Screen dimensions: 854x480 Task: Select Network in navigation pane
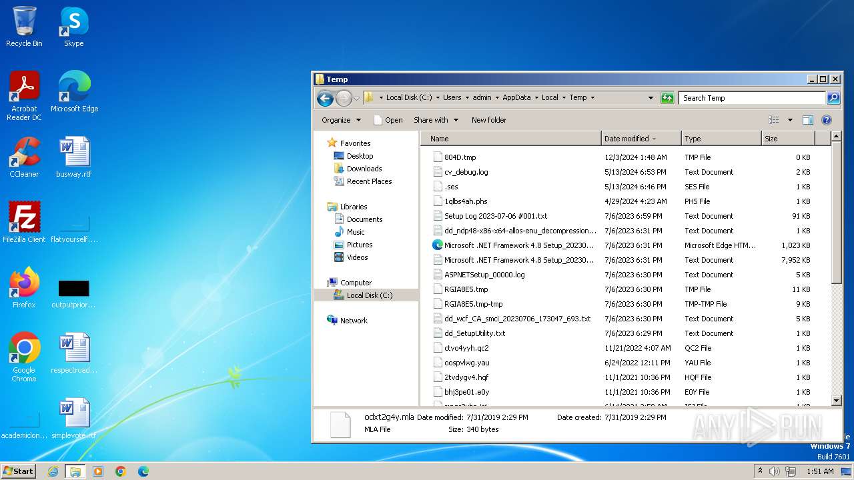point(354,321)
